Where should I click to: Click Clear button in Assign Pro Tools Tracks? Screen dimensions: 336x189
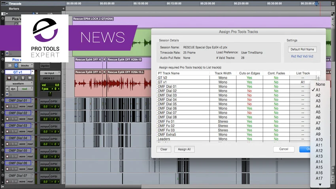click(164, 149)
